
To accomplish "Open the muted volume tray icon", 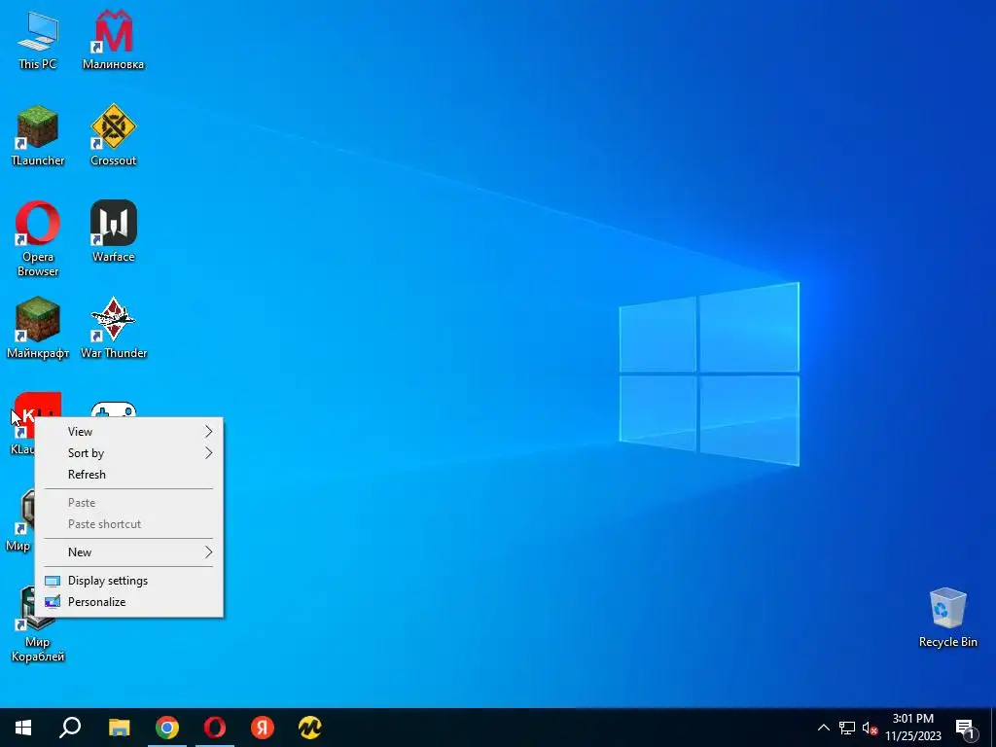I will (x=870, y=728).
